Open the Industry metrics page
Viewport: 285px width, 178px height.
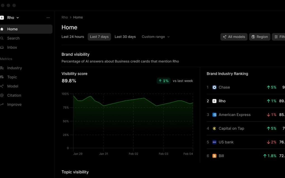click(x=15, y=68)
